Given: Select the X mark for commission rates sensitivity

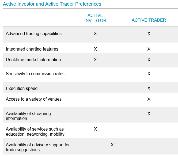Looking at the screenshot, I should tap(149, 74).
